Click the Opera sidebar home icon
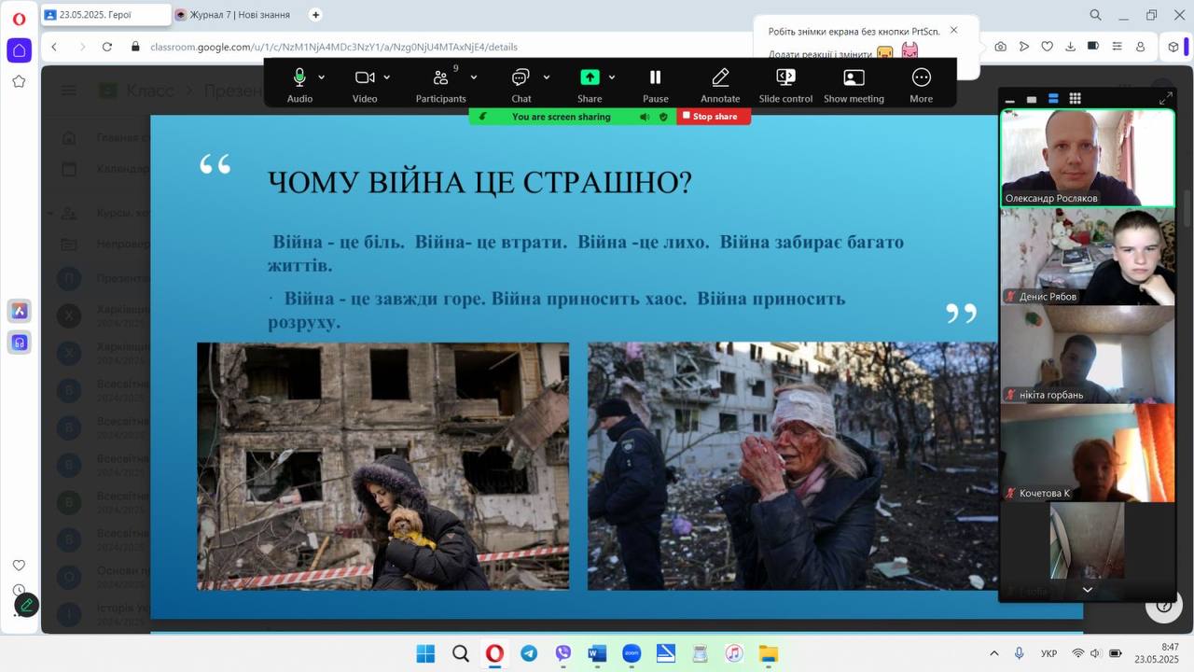This screenshot has height=672, width=1194. pyautogui.click(x=19, y=50)
